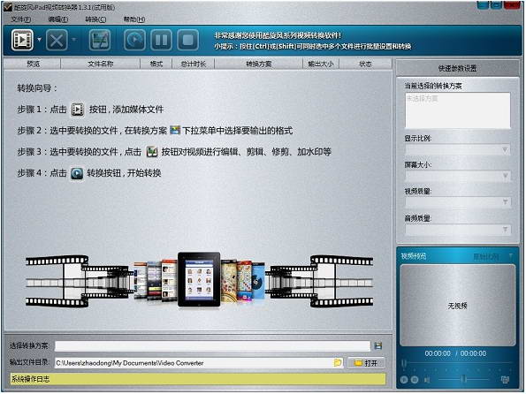Click the 视频预览 panel title
The image size is (526, 394).
(x=414, y=256)
